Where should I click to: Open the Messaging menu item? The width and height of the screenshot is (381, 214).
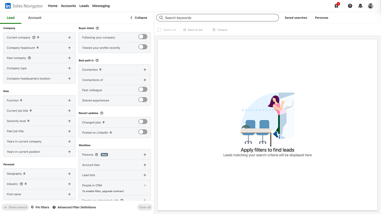(101, 6)
